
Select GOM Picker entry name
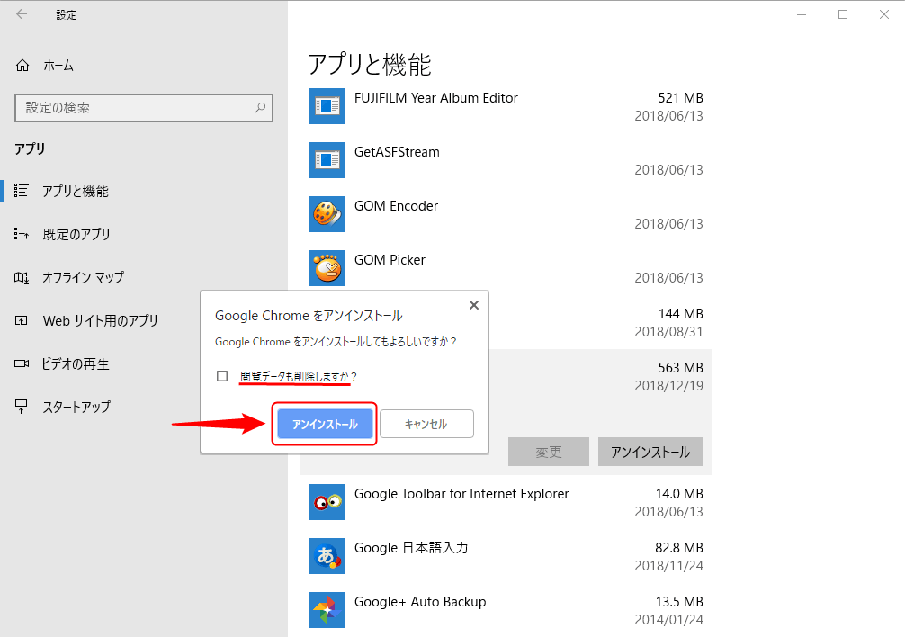(390, 260)
